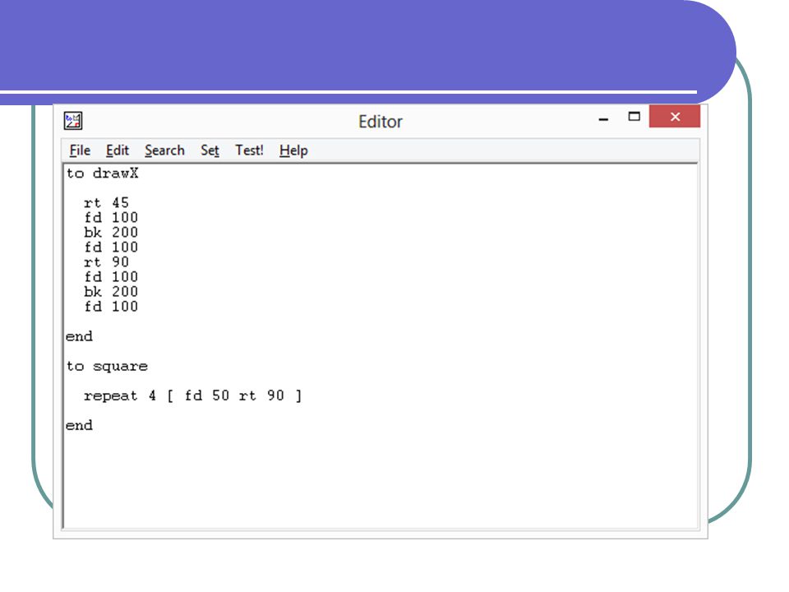
Task: Click the line 'to drawX'
Action: tap(102, 173)
